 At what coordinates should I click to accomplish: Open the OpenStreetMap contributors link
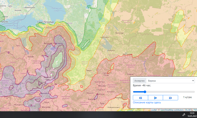pyautogui.click(x=172, y=110)
